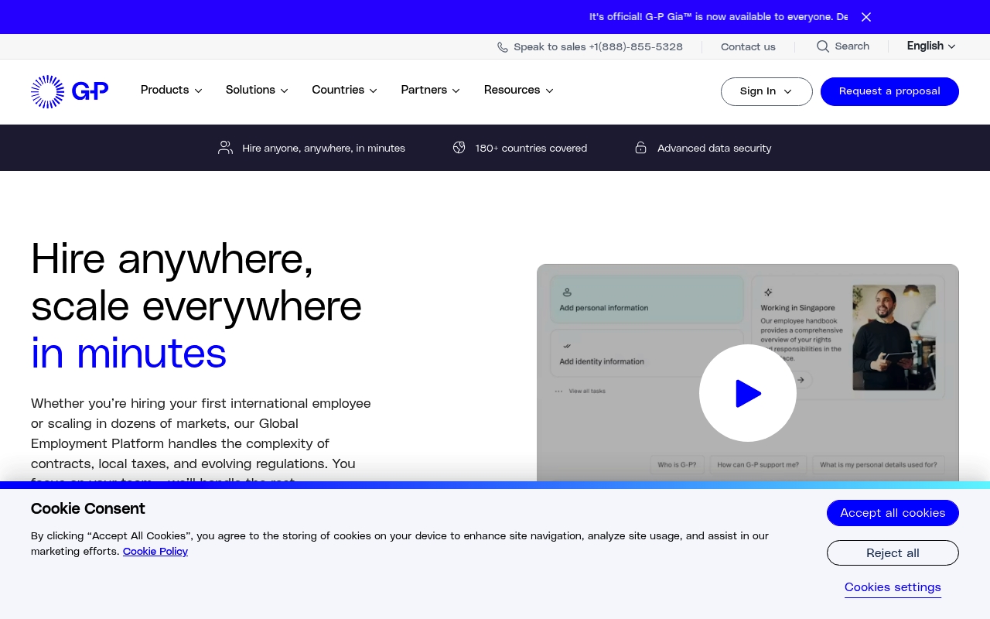Open the Partners nav item
The width and height of the screenshot is (990, 619).
[x=424, y=90]
